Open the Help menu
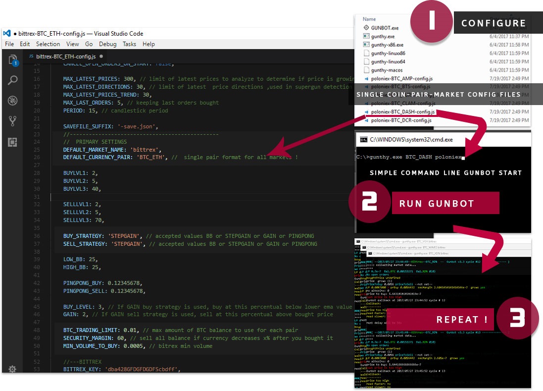Viewport: 543px width, 391px height. (148, 44)
